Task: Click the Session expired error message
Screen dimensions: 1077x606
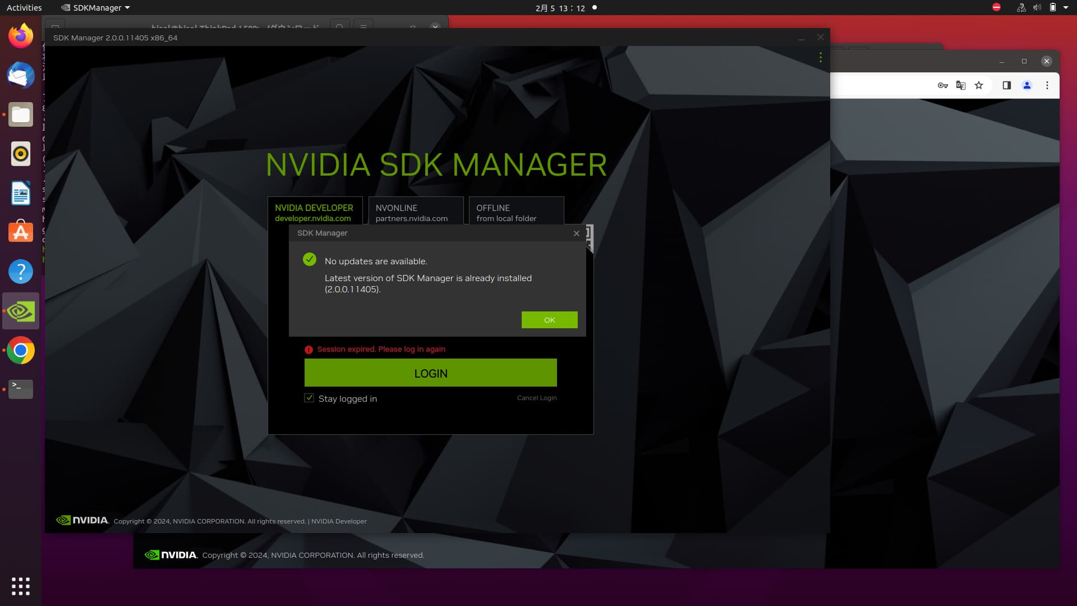Action: [x=381, y=349]
